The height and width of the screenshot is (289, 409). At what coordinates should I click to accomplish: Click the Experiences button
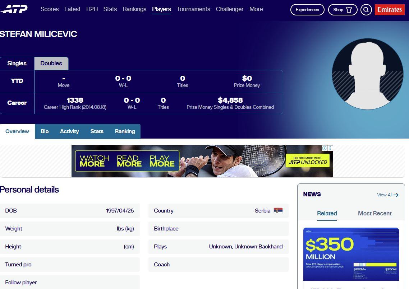pos(307,10)
